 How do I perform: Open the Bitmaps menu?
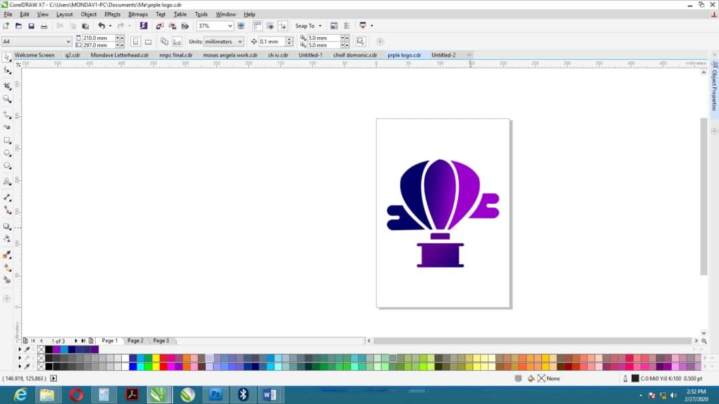[138, 15]
